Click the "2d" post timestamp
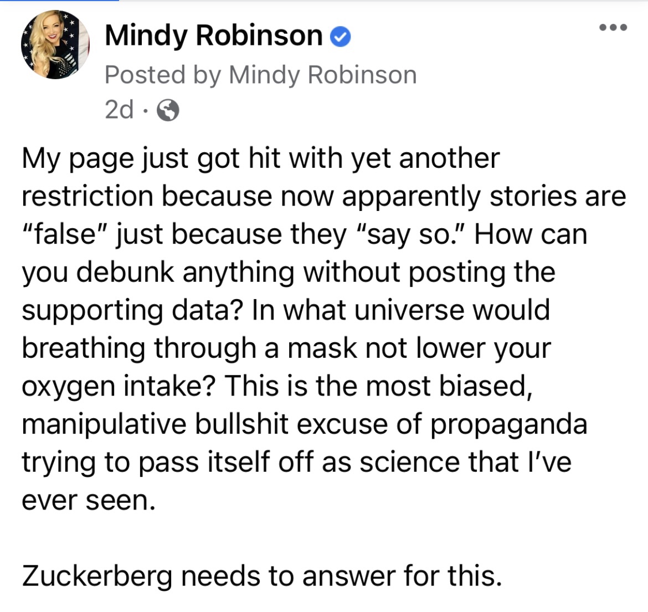648x612 pixels. (119, 110)
